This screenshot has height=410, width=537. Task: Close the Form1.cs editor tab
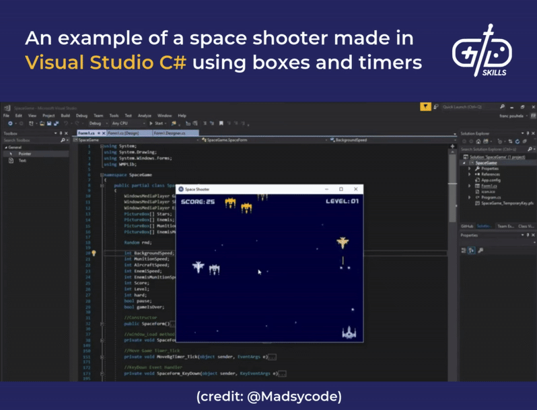pyautogui.click(x=104, y=133)
